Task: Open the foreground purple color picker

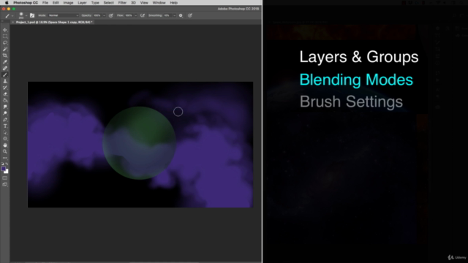Action: click(x=3, y=169)
